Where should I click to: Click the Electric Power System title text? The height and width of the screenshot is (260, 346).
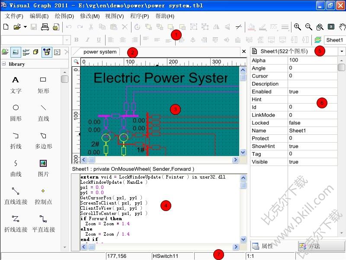tap(160, 78)
